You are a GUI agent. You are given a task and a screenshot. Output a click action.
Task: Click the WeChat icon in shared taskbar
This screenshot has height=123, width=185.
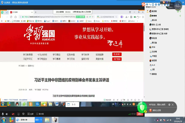coord(44,104)
